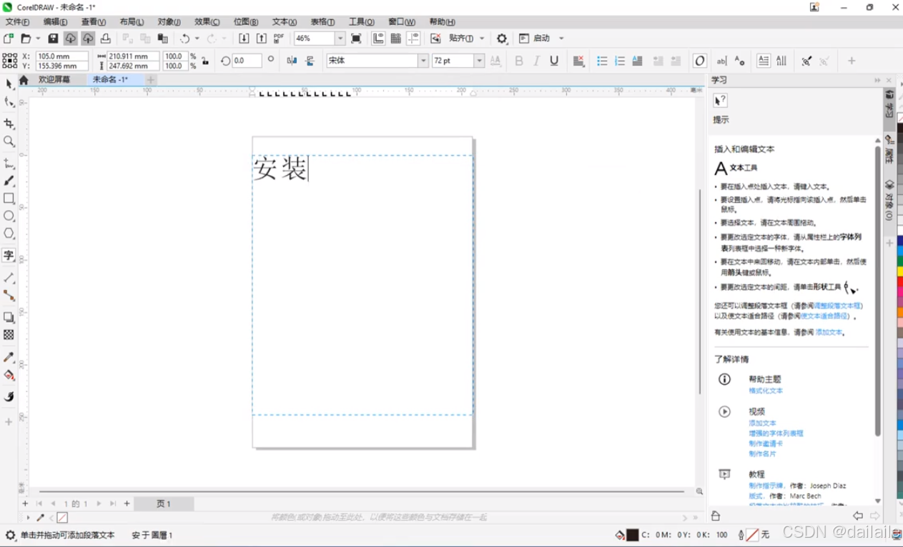903x547 pixels.
Task: Toggle Underline text formatting
Action: pyautogui.click(x=554, y=61)
